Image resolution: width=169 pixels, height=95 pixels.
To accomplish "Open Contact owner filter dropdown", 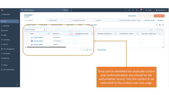I will tap(31, 25).
